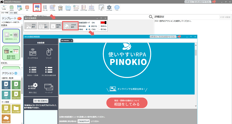Screen dimensions: 232x124
Task: Run the flow with the play icon
Action: pyautogui.click(x=27, y=8)
